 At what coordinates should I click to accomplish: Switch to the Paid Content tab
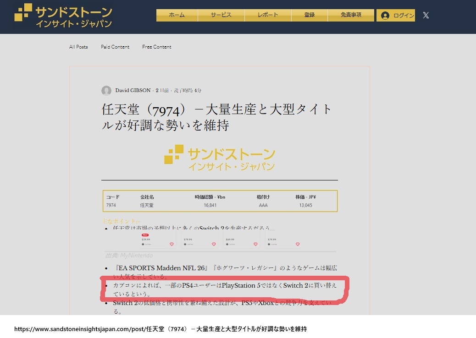point(115,47)
